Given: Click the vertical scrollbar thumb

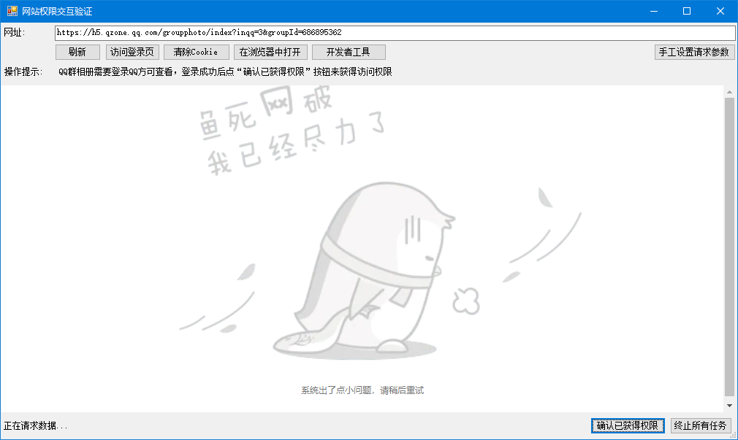Looking at the screenshot, I should pyautogui.click(x=729, y=247).
